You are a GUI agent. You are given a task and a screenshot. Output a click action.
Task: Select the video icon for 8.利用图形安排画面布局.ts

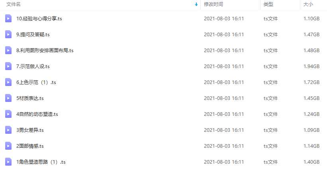point(8,50)
